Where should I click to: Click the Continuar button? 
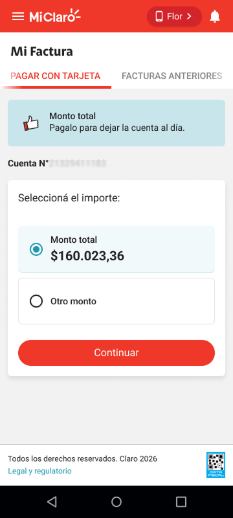pyautogui.click(x=116, y=352)
